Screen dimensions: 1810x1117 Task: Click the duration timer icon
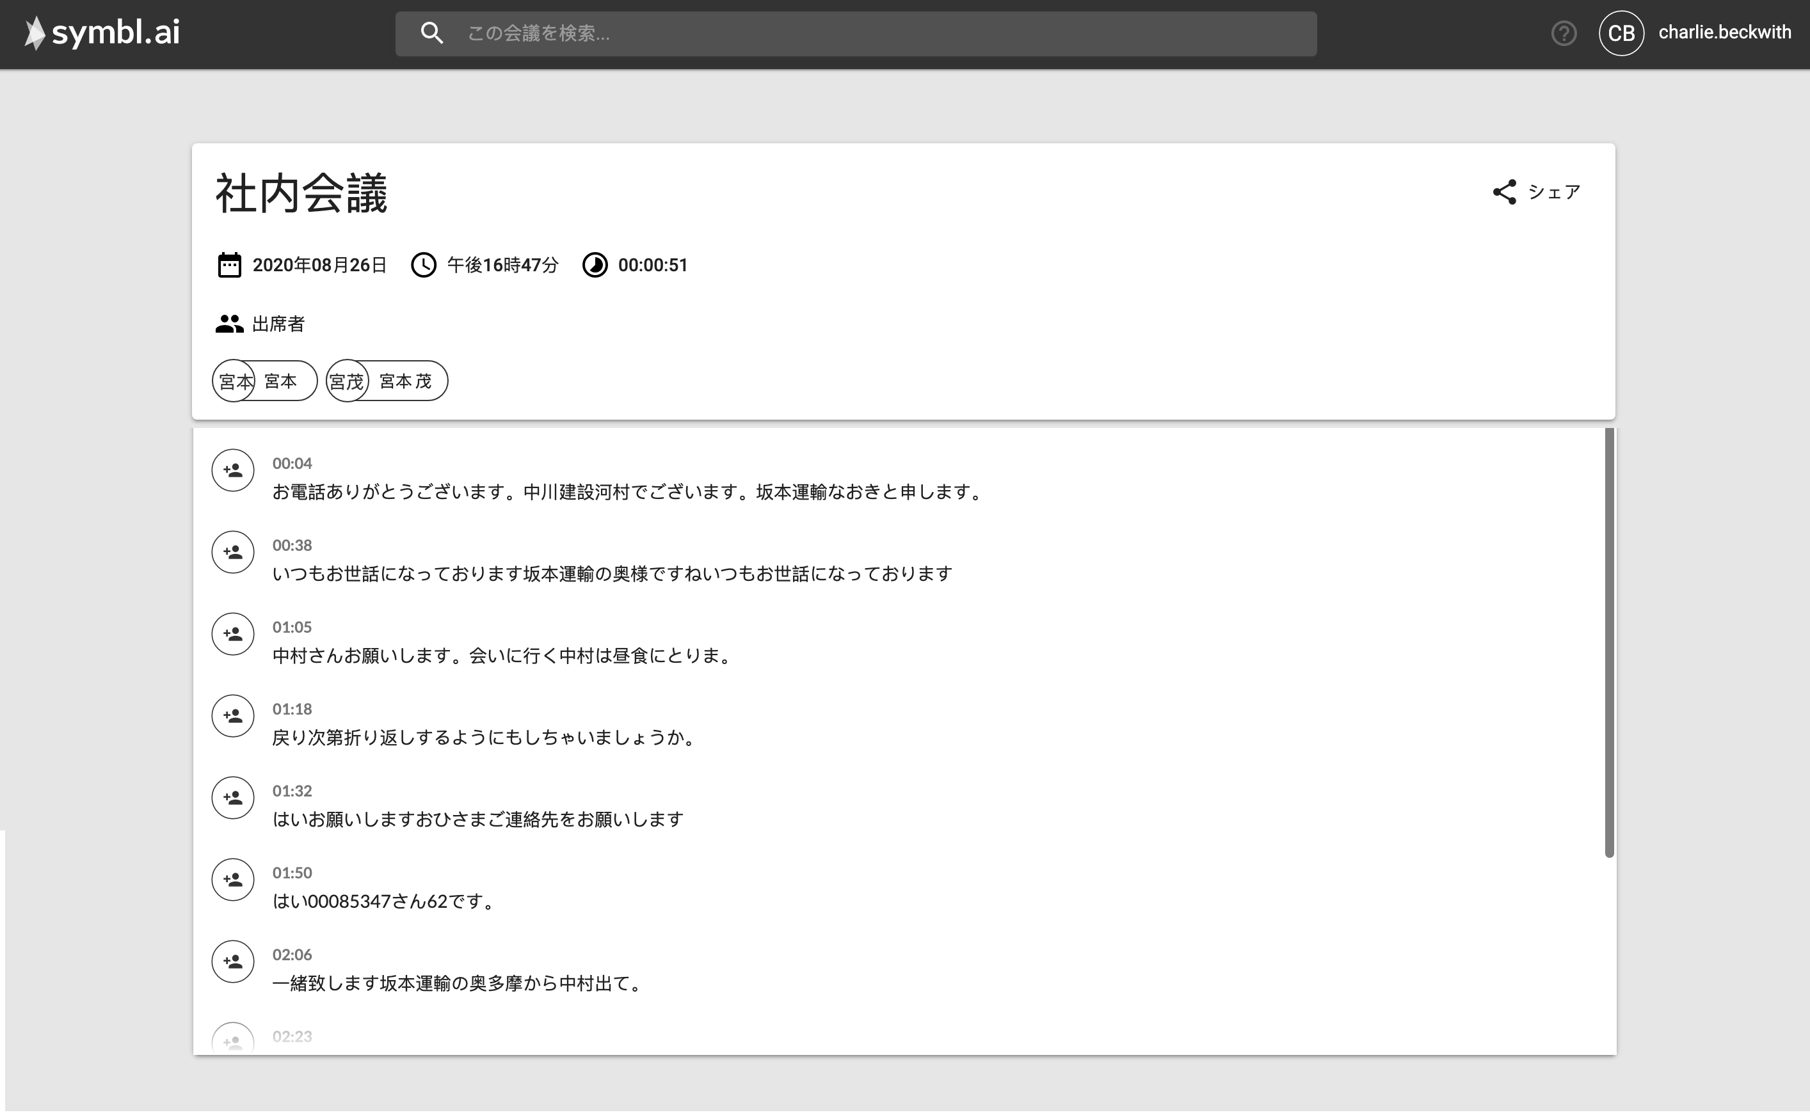593,265
